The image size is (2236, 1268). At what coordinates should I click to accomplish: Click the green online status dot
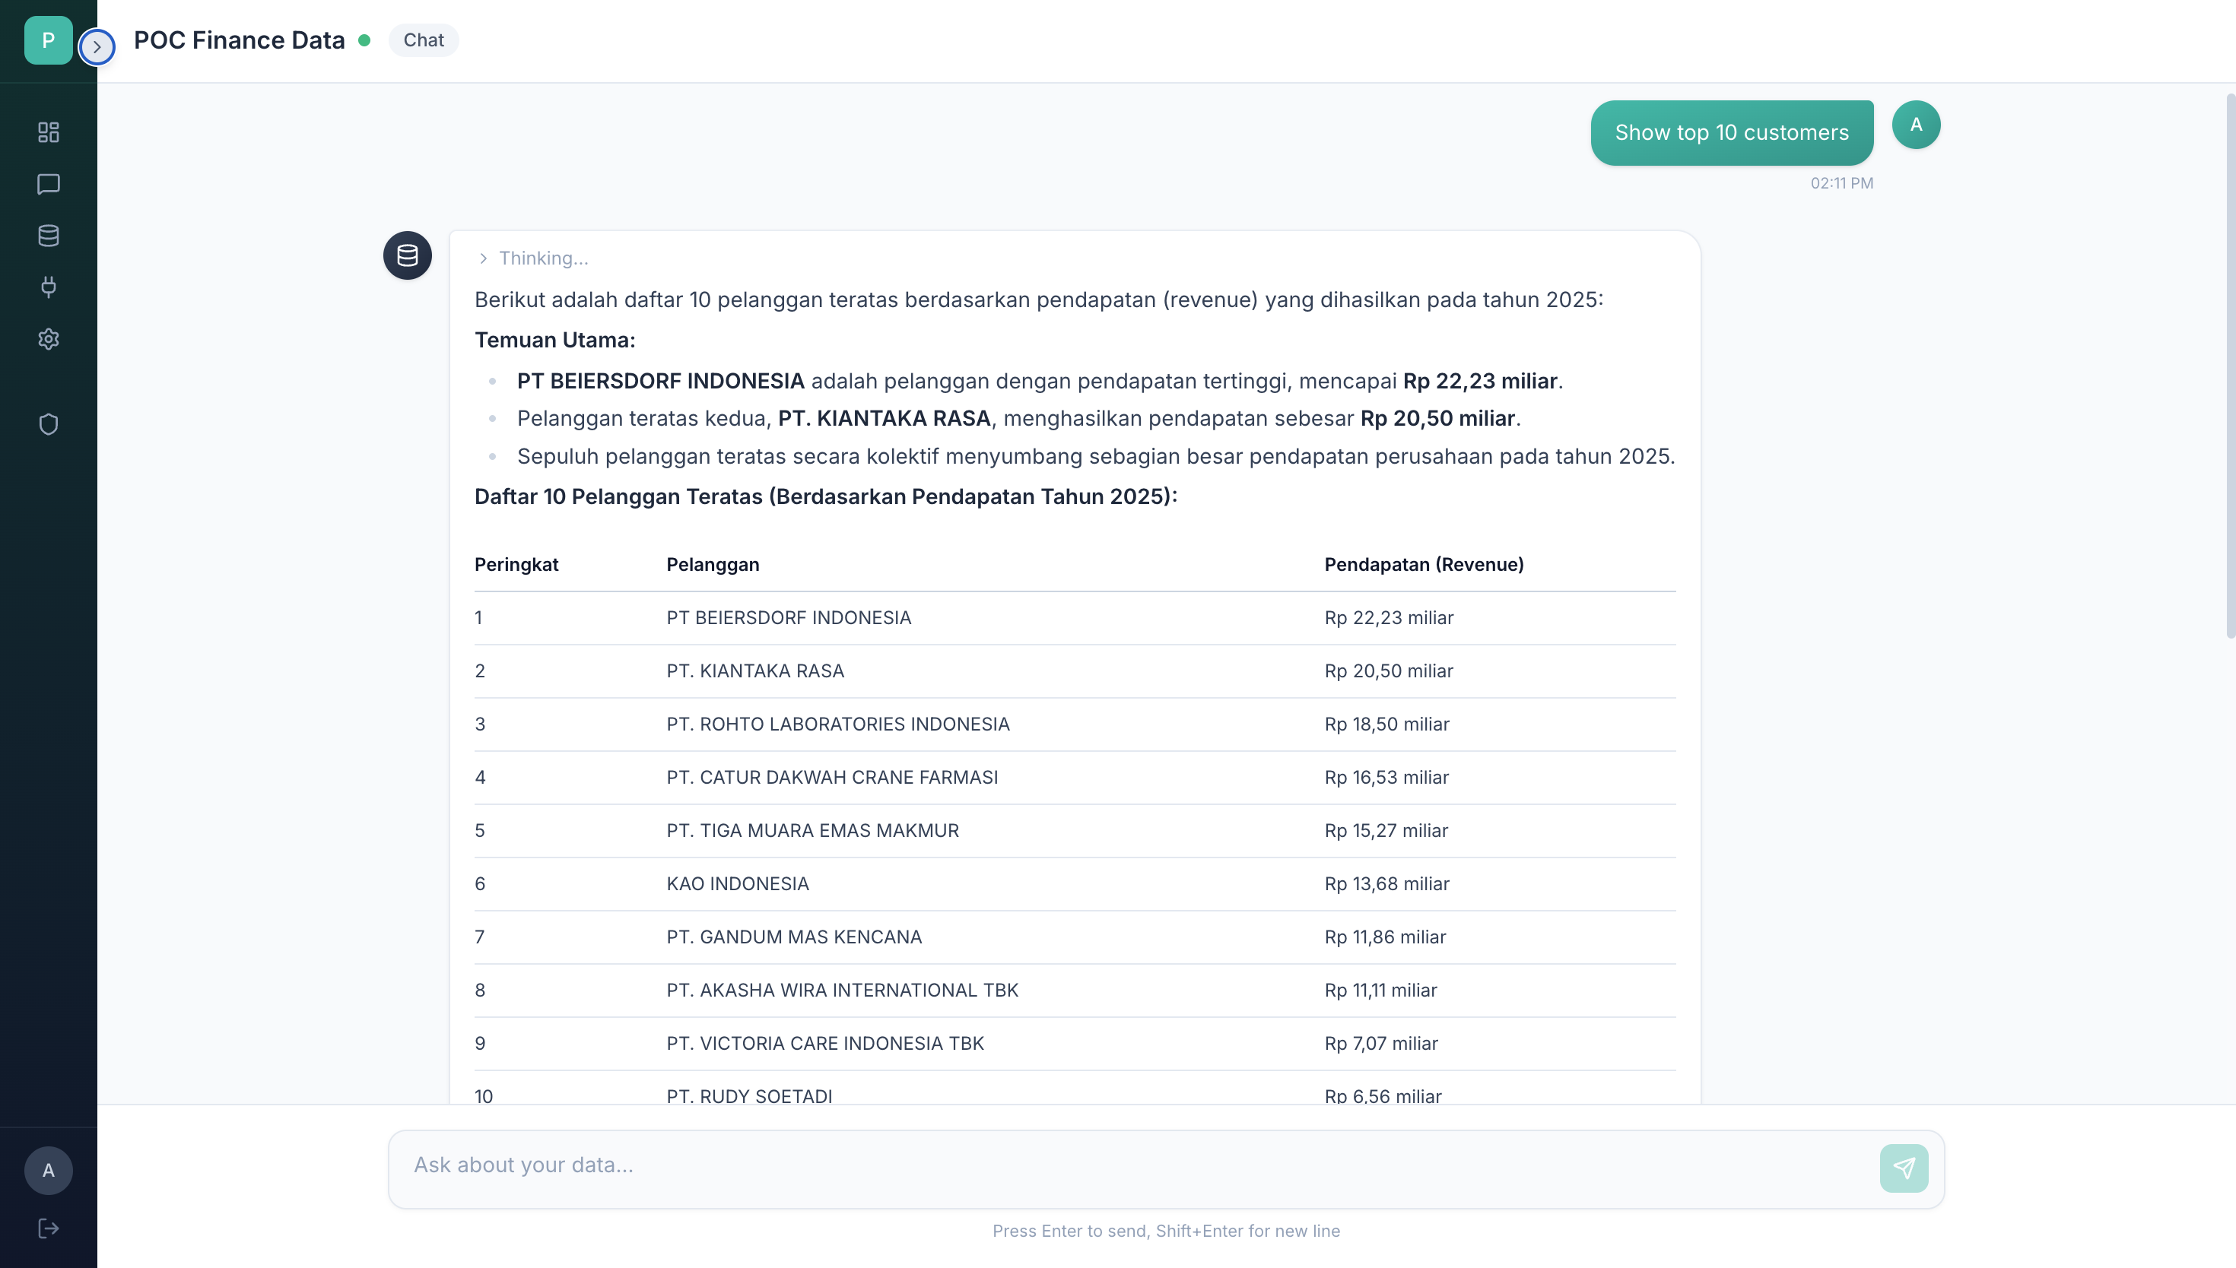point(364,40)
